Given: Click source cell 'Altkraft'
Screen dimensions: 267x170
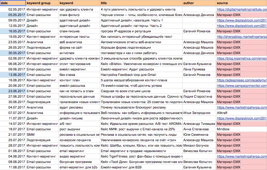Looking at the screenshot, I should [x=241, y=113].
